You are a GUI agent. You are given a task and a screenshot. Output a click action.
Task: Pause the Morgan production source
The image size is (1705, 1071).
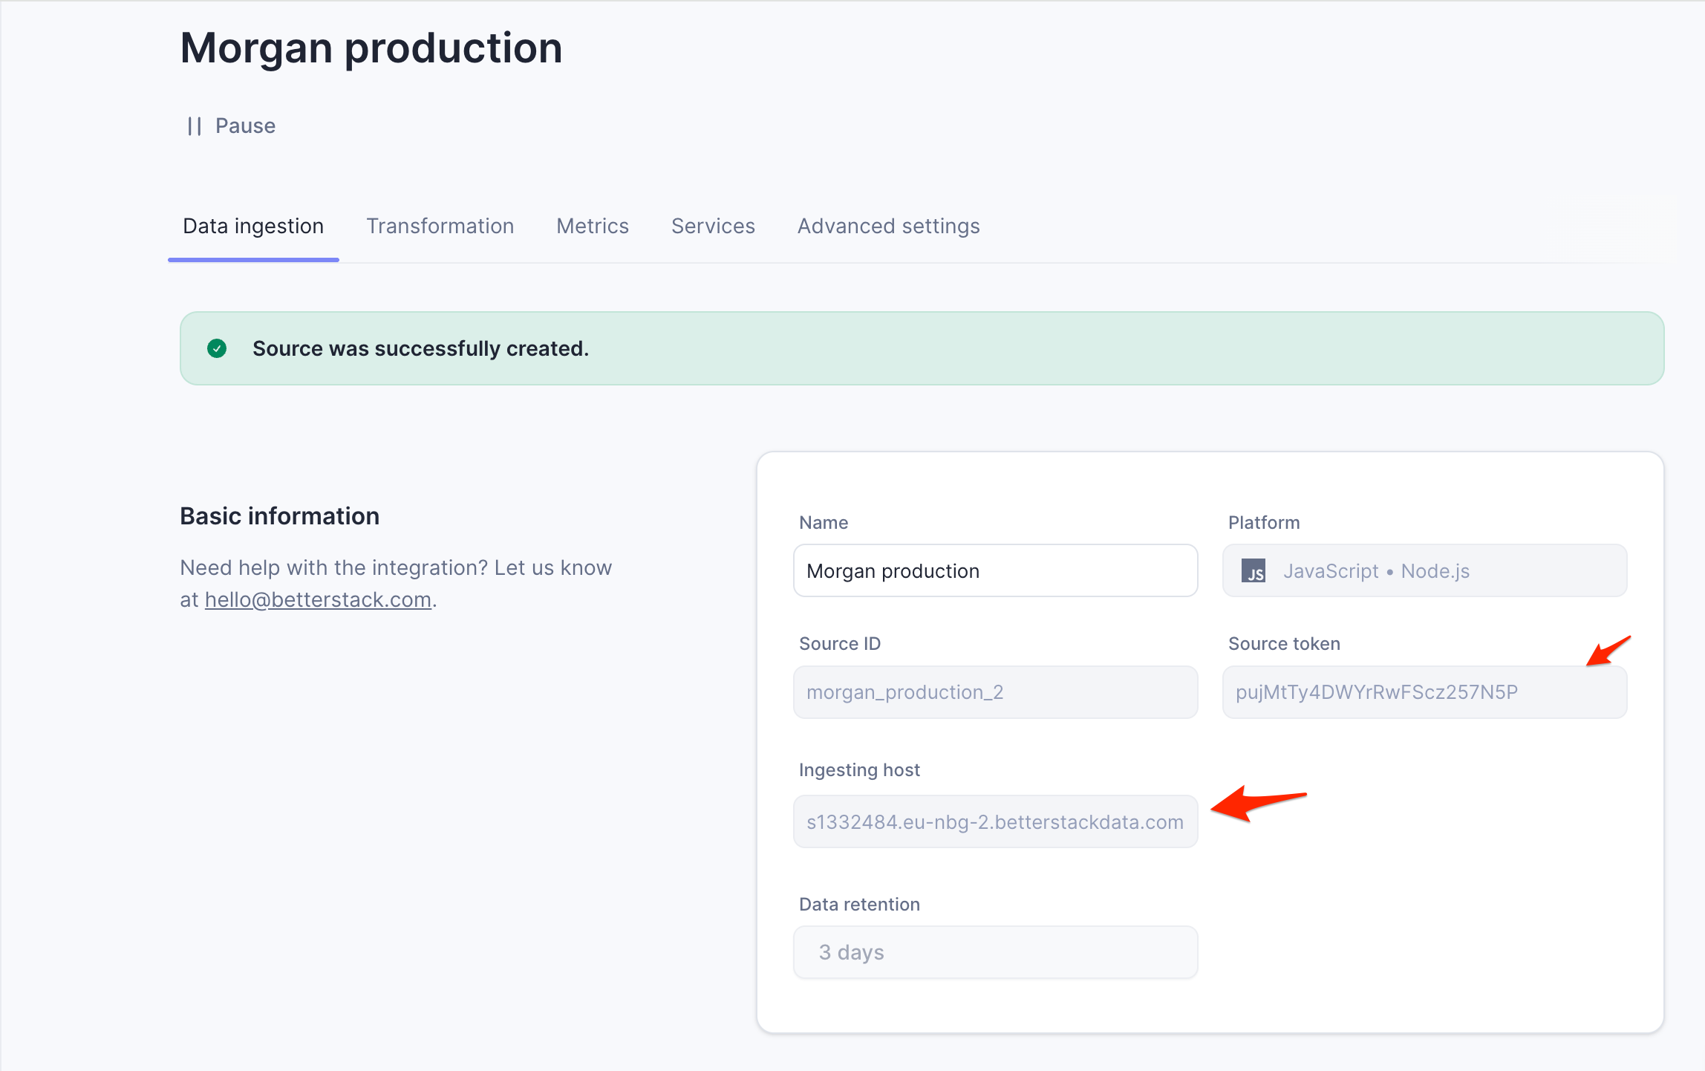[x=244, y=126]
